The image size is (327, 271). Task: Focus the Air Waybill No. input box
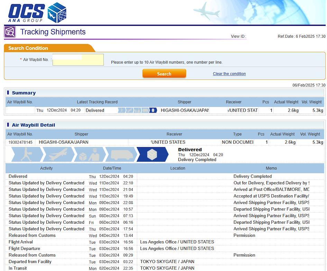(78, 60)
